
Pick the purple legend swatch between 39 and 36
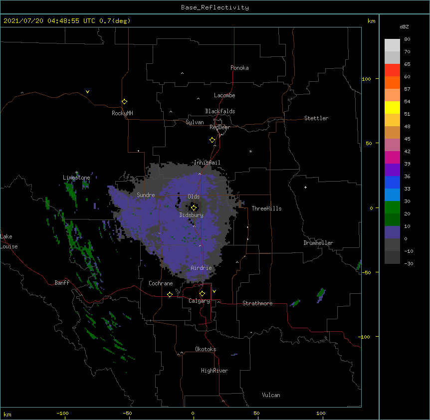392,170
